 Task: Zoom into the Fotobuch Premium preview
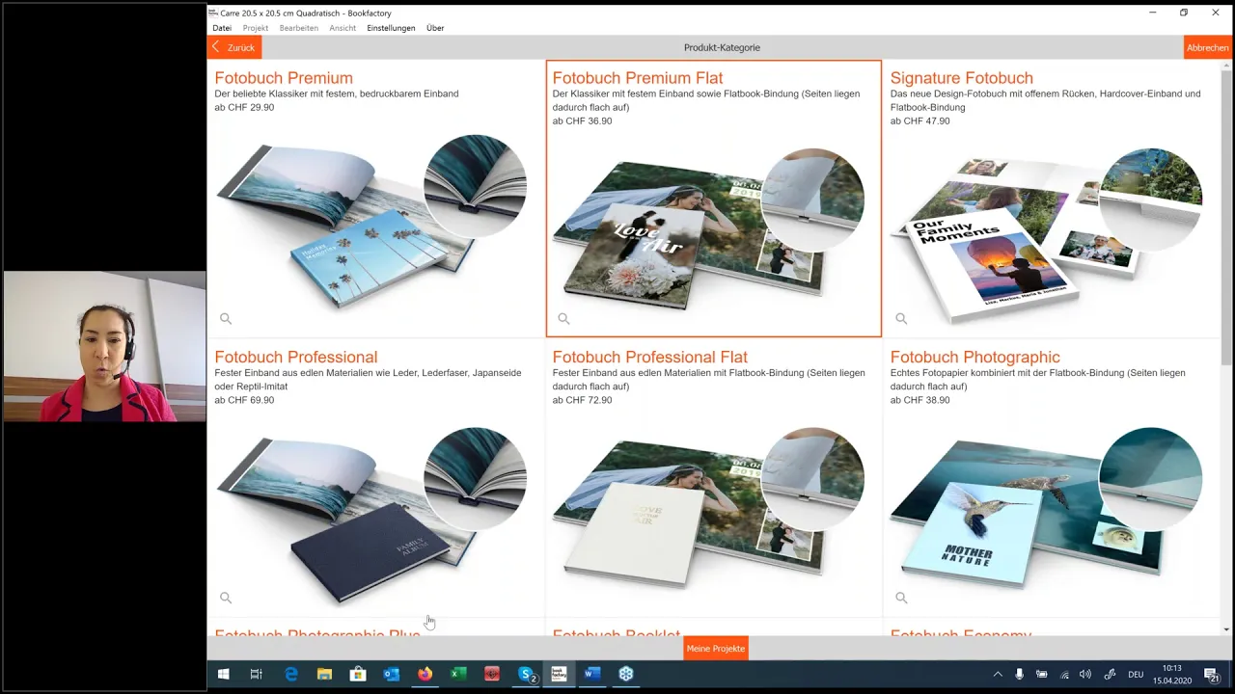pyautogui.click(x=226, y=318)
